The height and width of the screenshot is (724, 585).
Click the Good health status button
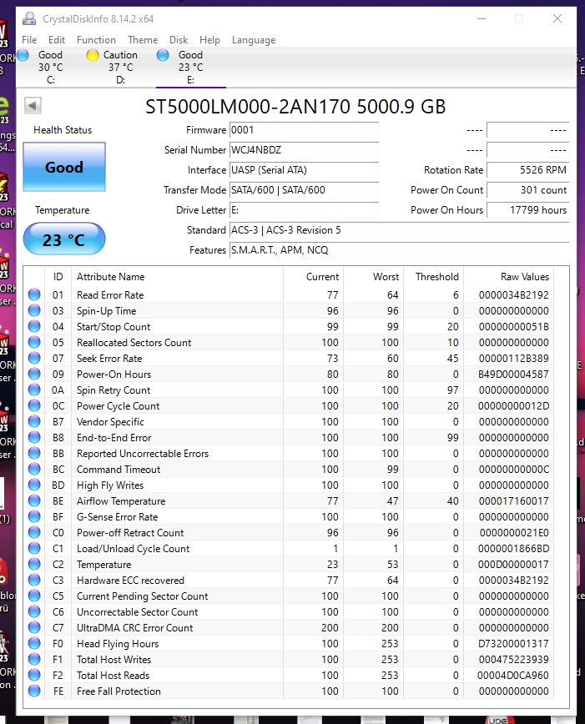(x=64, y=167)
